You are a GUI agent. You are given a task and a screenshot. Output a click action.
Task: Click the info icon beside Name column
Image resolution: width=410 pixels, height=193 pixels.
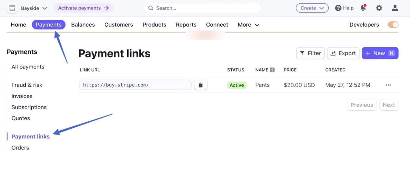tap(273, 70)
